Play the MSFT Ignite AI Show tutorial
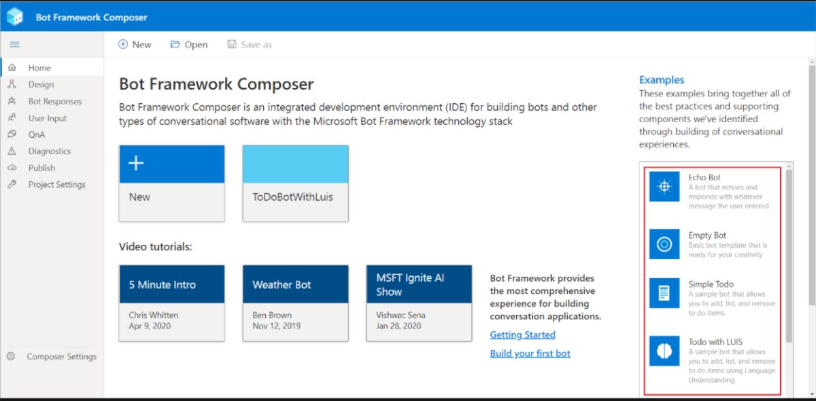The height and width of the screenshot is (401, 816). [x=419, y=303]
